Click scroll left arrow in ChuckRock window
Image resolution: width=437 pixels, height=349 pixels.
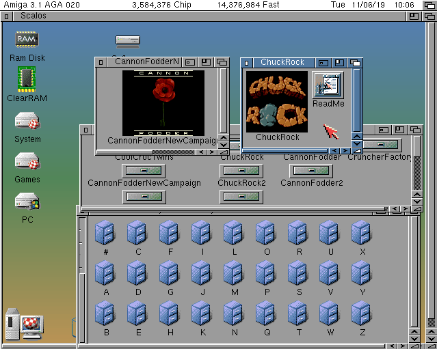[334, 151]
